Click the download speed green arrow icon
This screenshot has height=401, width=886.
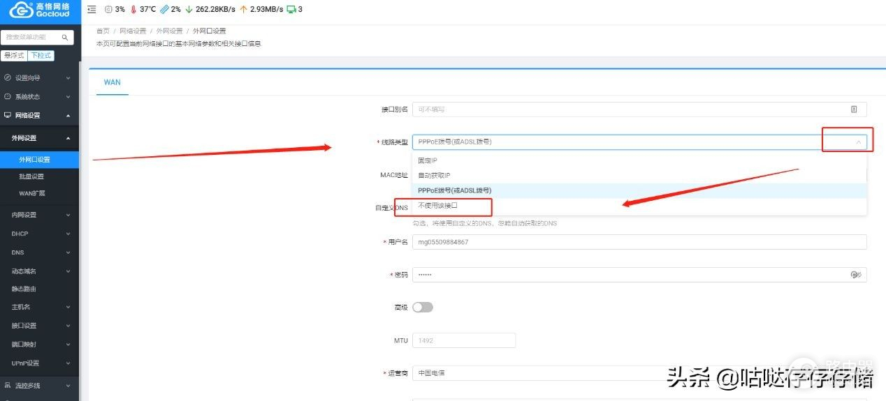point(189,10)
